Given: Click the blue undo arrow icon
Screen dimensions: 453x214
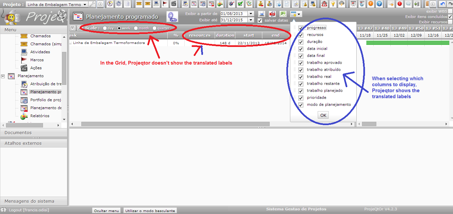Looking at the screenshot, I should [x=442, y=4].
